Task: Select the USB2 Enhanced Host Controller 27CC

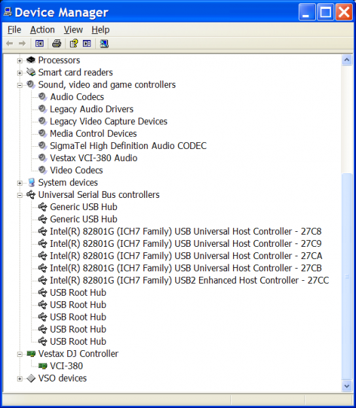Action: point(190,280)
